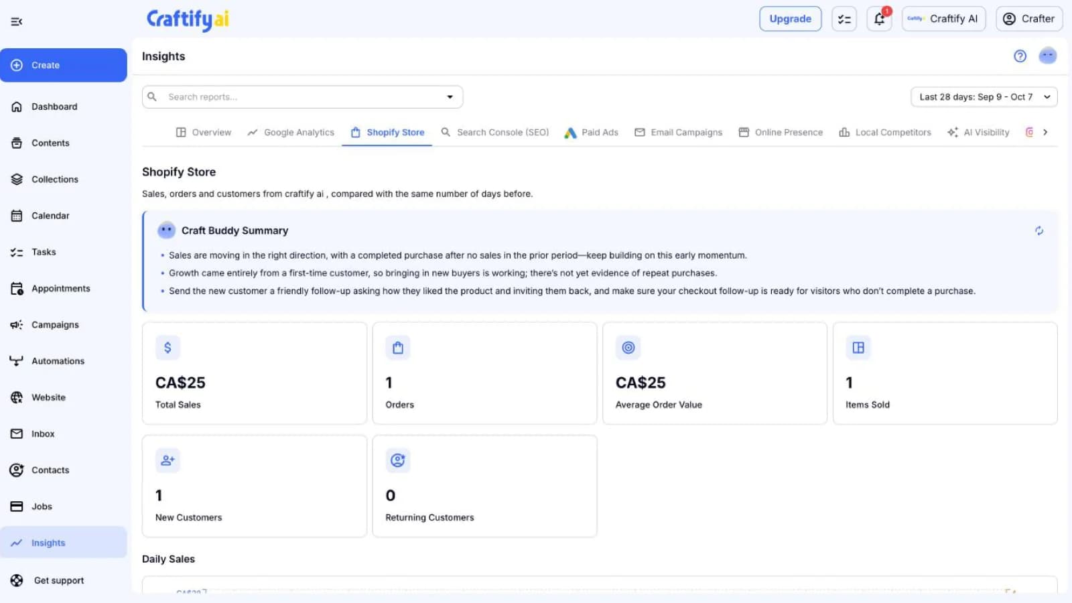Refresh the Craft Buddy Summary
Screen dimensions: 1072x603
[1039, 230]
